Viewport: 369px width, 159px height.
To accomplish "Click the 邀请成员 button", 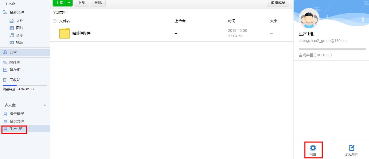I will click(x=278, y=3).
